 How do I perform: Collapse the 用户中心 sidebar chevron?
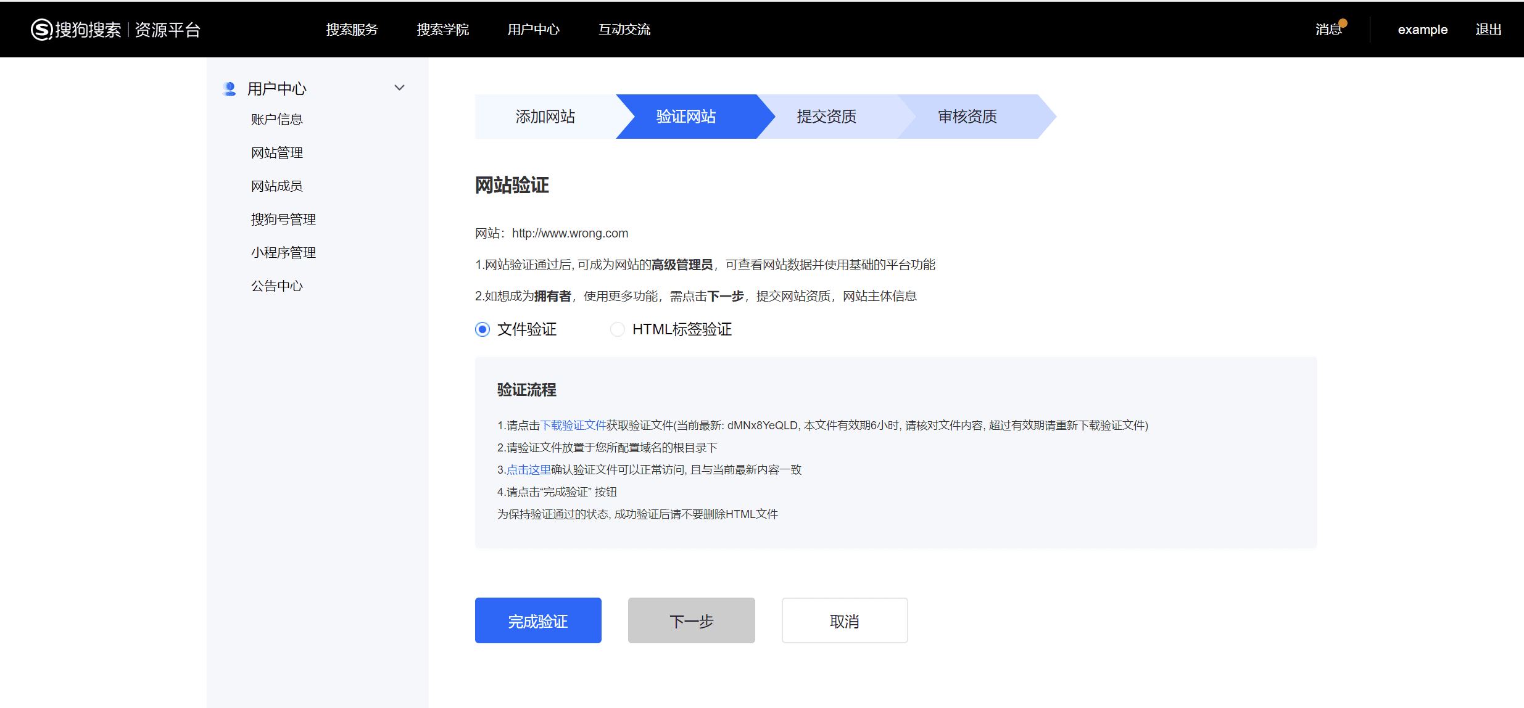coord(399,88)
